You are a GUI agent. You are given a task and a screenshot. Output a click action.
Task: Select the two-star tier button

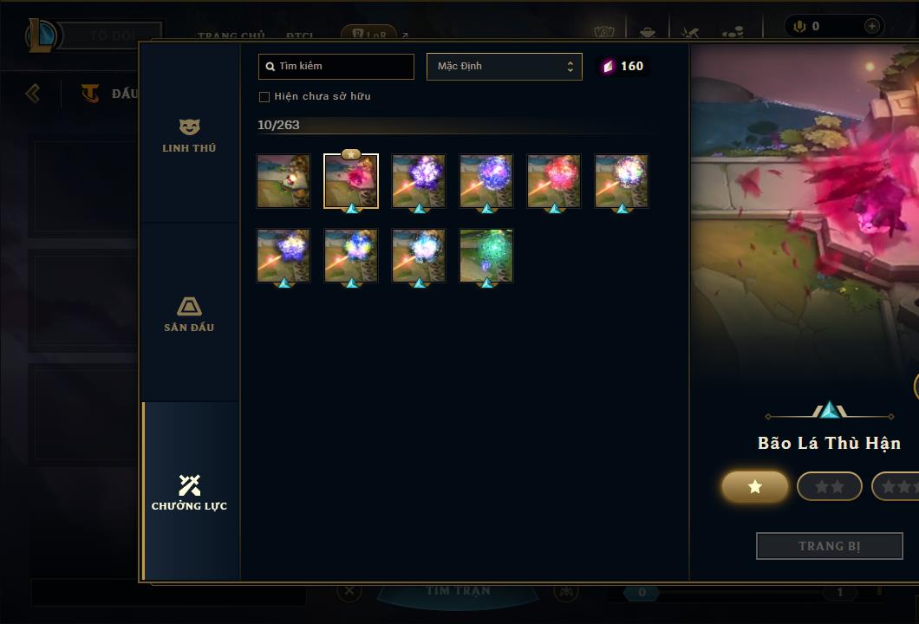pos(830,486)
